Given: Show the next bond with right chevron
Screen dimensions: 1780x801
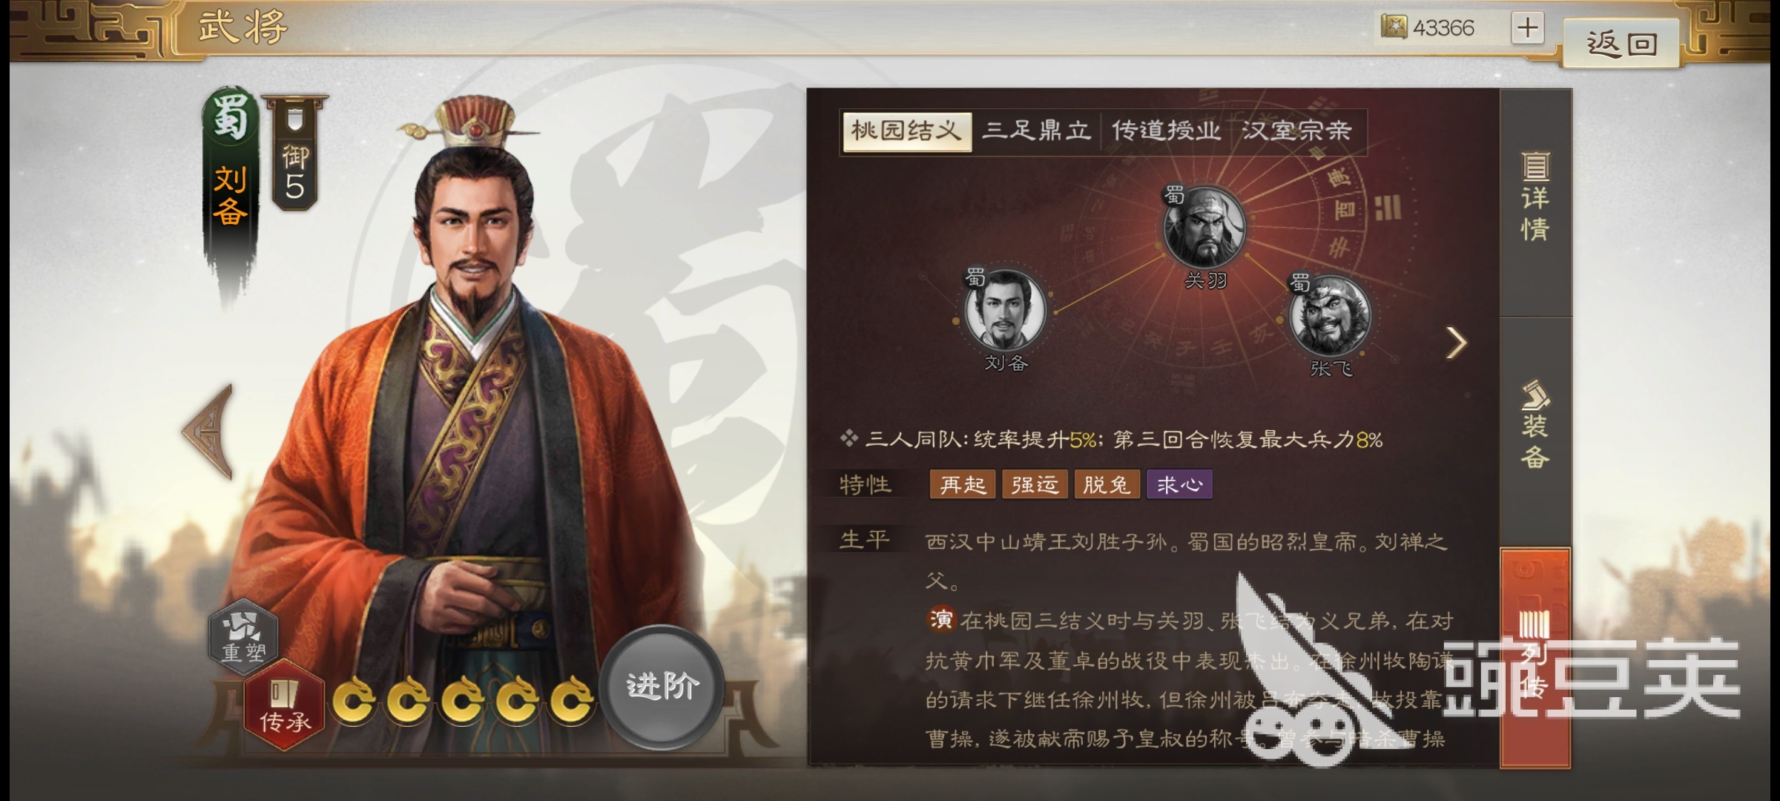Looking at the screenshot, I should tap(1456, 343).
